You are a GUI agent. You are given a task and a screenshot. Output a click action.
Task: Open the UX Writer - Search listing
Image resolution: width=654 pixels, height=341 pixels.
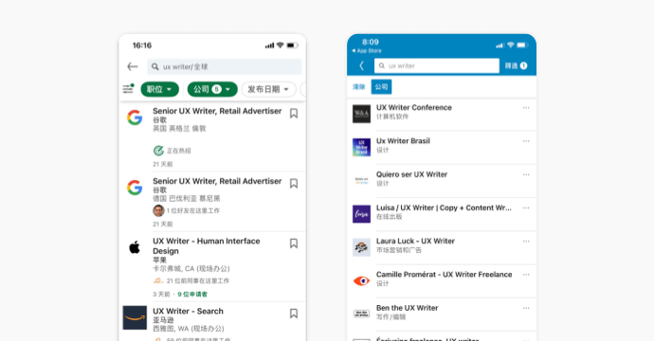pos(188,311)
